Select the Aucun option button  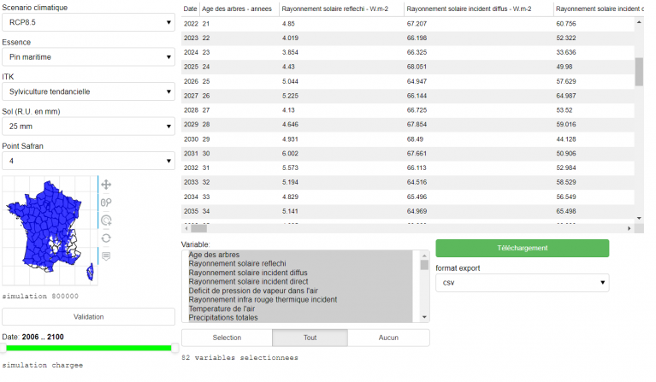(x=388, y=338)
